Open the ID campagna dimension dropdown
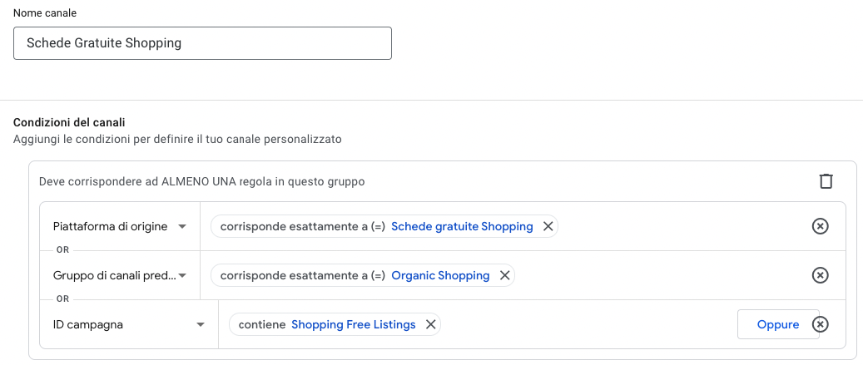Image resolution: width=863 pixels, height=365 pixels. click(129, 325)
